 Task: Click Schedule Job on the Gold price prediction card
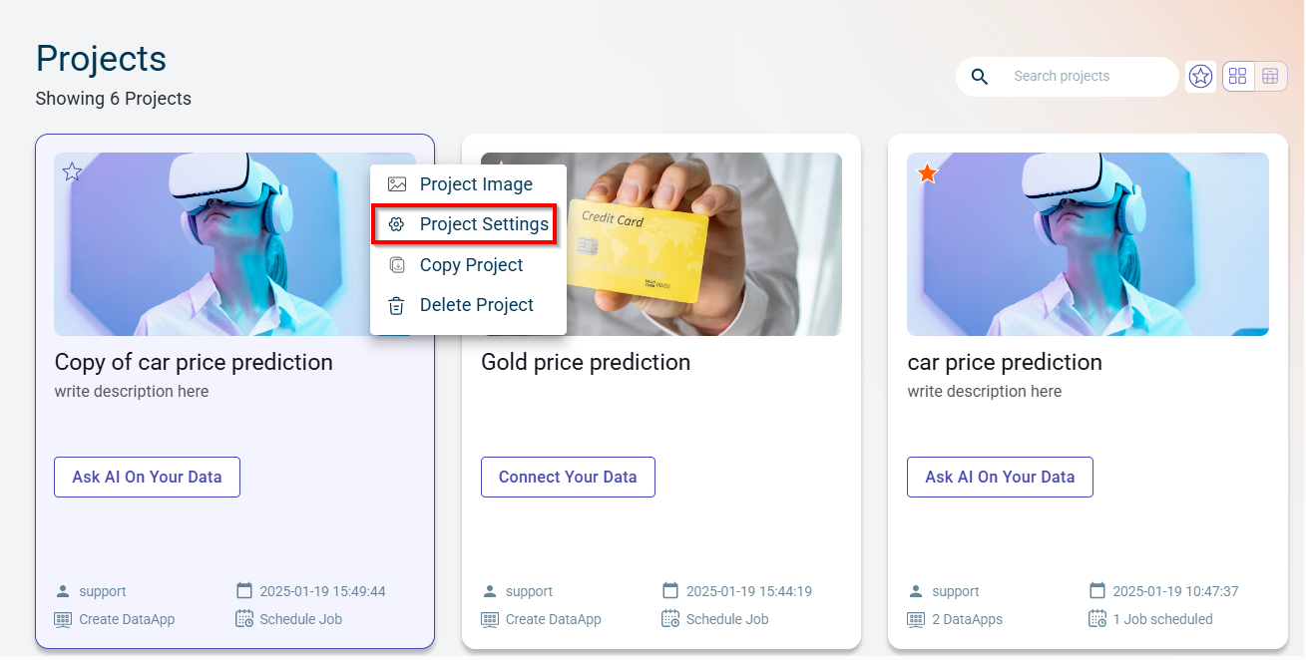coord(727,619)
